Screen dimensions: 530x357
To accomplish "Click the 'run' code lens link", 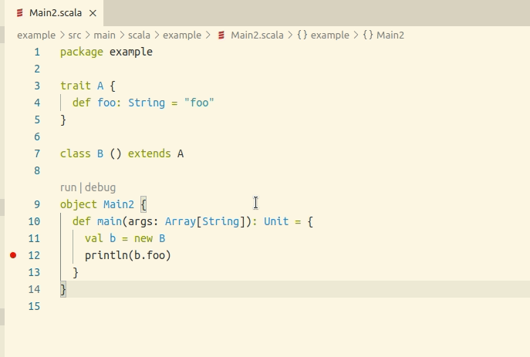I will (69, 187).
